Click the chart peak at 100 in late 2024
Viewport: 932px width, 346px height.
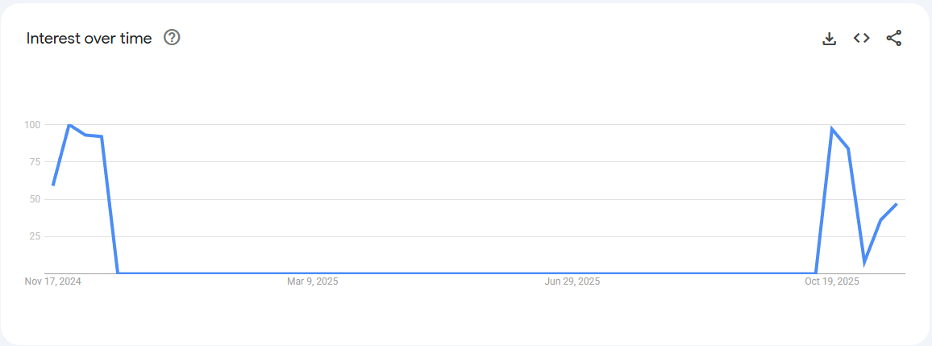point(69,125)
